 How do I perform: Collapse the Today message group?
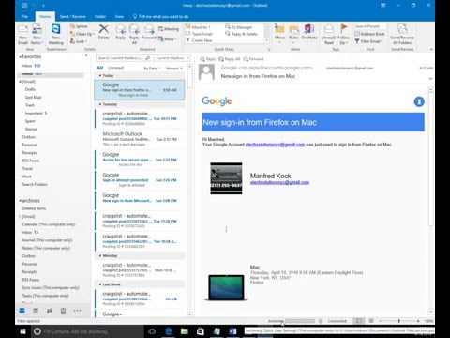(100, 76)
